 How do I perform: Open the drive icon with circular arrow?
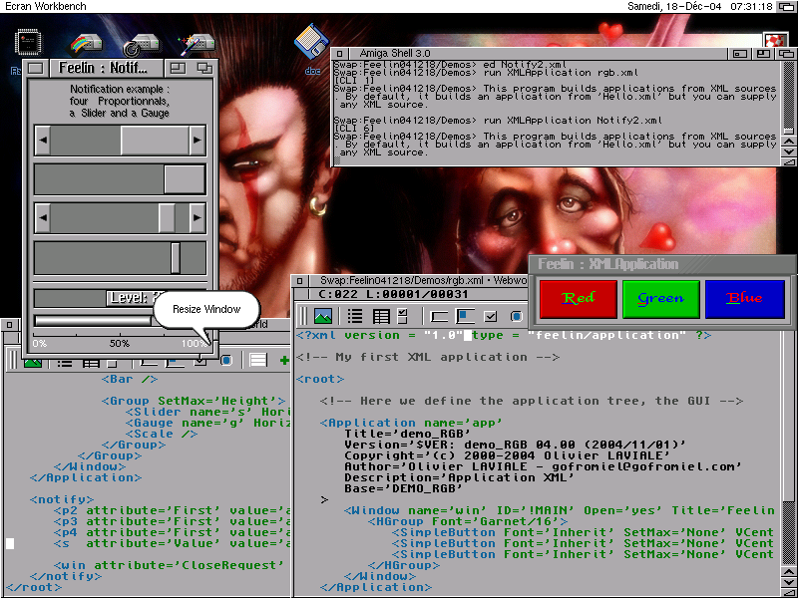(x=142, y=45)
